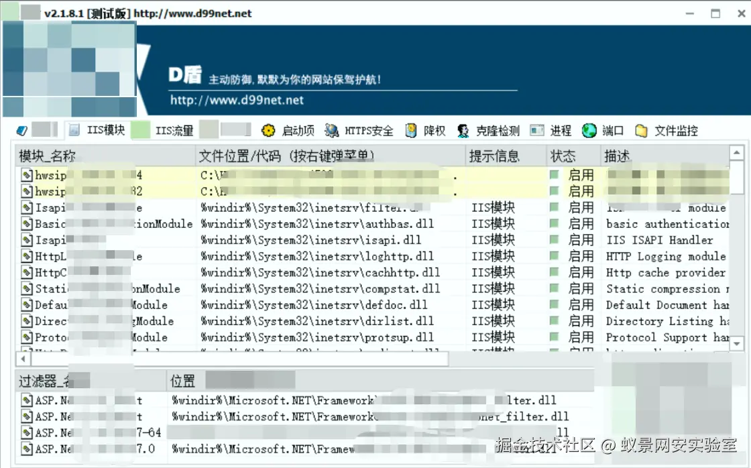Click the blue shield icon at toolbar start
The height and width of the screenshot is (468, 751).
coord(22,130)
